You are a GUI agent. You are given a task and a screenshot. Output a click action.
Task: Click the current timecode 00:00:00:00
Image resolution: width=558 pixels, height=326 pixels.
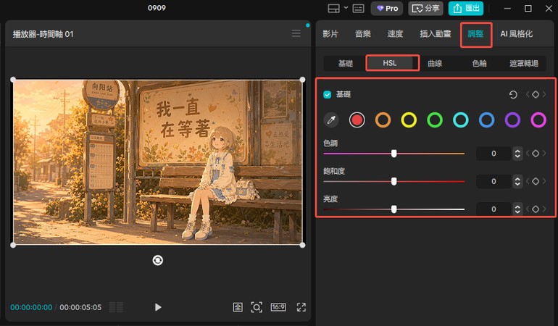pyautogui.click(x=31, y=307)
